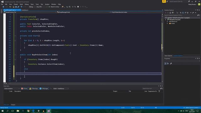The image size is (201, 113).
Task: Toggle Show All Files in Solution Explorer
Action: pyautogui.click(x=188, y=13)
